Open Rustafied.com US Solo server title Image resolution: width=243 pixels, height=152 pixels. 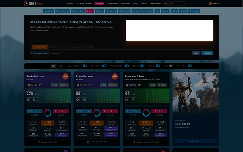(84, 76)
